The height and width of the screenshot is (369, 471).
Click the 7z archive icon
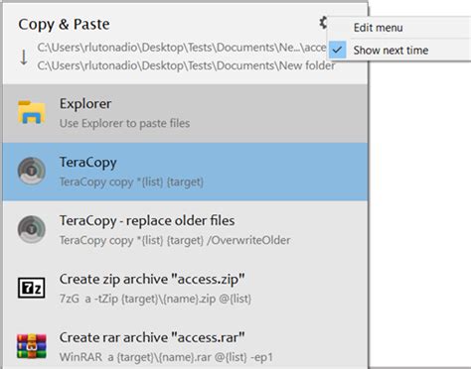coord(32,288)
